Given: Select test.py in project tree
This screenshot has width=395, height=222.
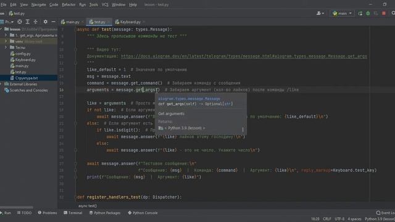Looking at the screenshot, I should (18, 72).
